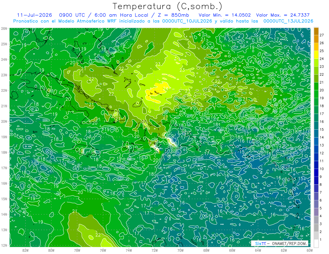The width and height of the screenshot is (329, 254).
Task: Click the 18N latitude axis label
Action: (4, 152)
